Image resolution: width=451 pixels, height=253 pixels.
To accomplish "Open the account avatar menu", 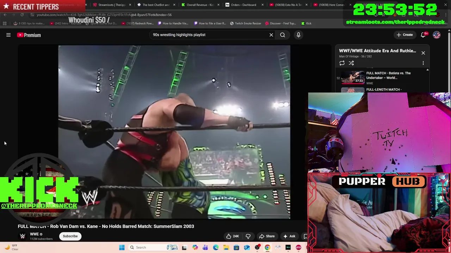I will (437, 35).
